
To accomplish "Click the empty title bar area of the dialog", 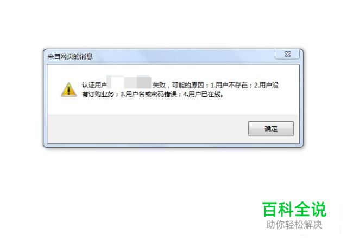I will [x=184, y=56].
